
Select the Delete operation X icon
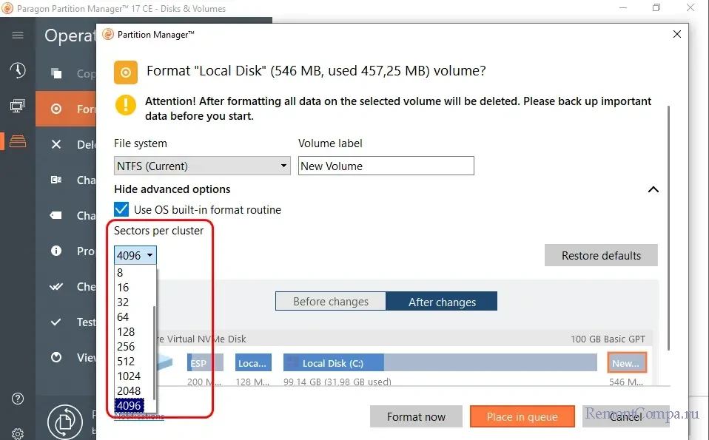56,144
